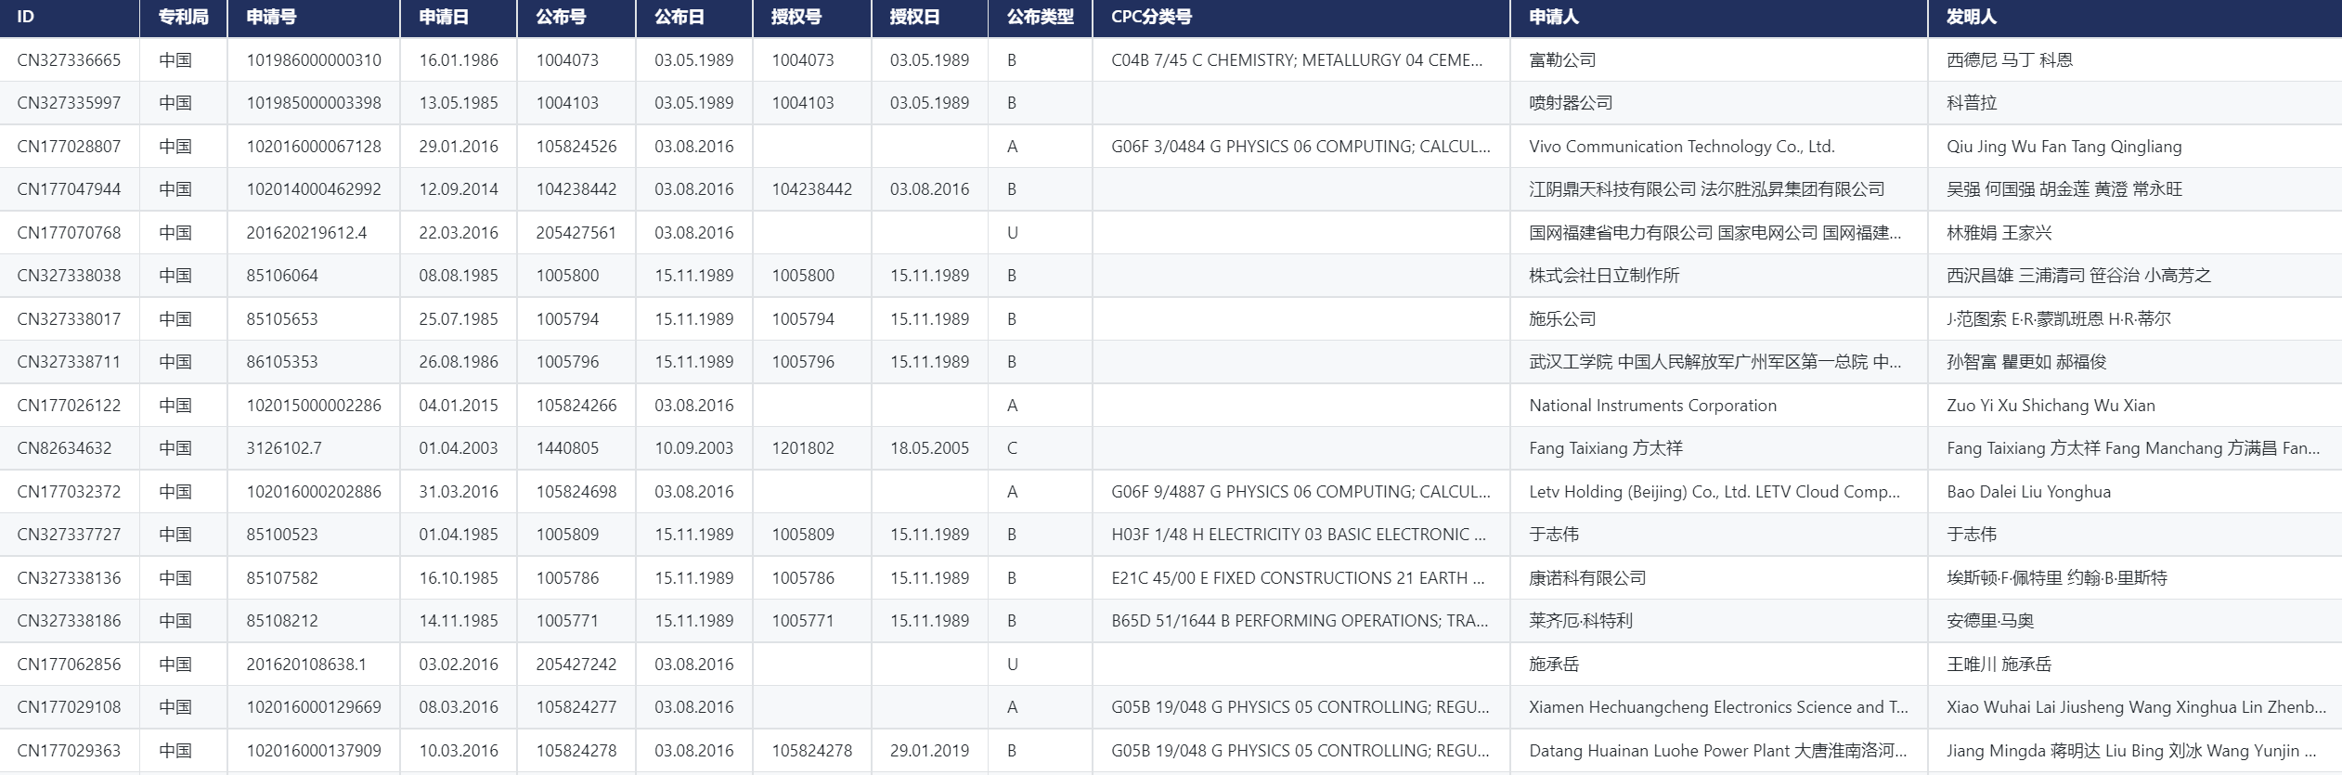The image size is (2342, 775).
Task: Click the CN327338038 ID cell
Action: [69, 276]
